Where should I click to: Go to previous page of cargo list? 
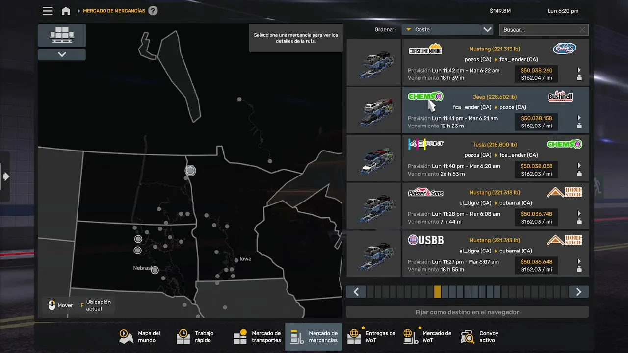356,292
